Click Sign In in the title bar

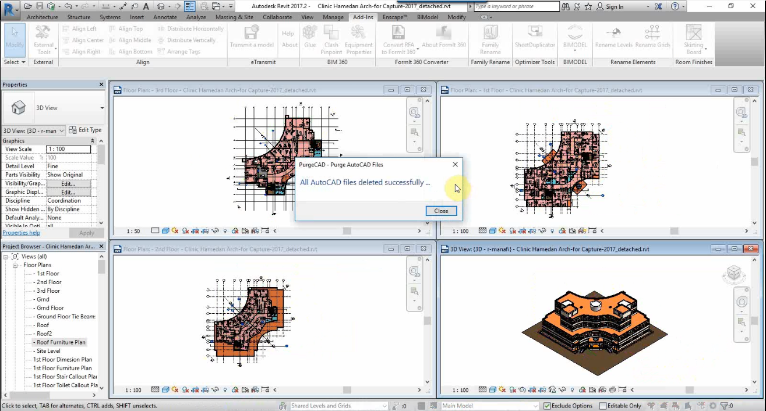click(615, 7)
